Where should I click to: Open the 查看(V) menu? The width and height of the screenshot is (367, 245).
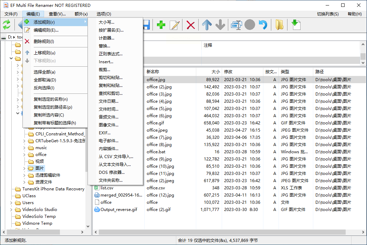pyautogui.click(x=57, y=14)
